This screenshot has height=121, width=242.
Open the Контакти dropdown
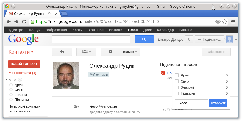pyautogui.click(x=21, y=52)
